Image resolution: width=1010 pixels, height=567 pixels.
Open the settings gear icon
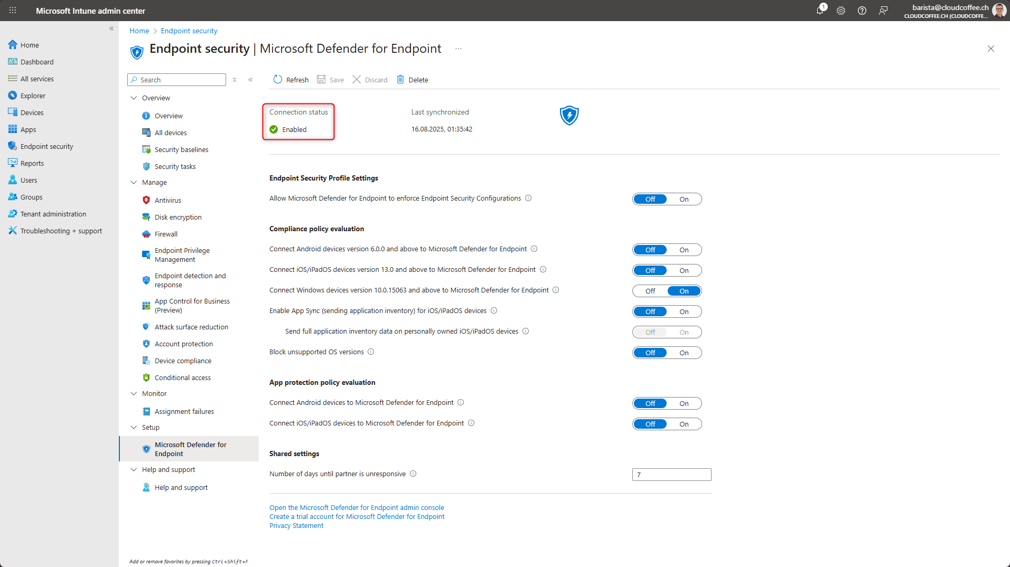pos(841,11)
